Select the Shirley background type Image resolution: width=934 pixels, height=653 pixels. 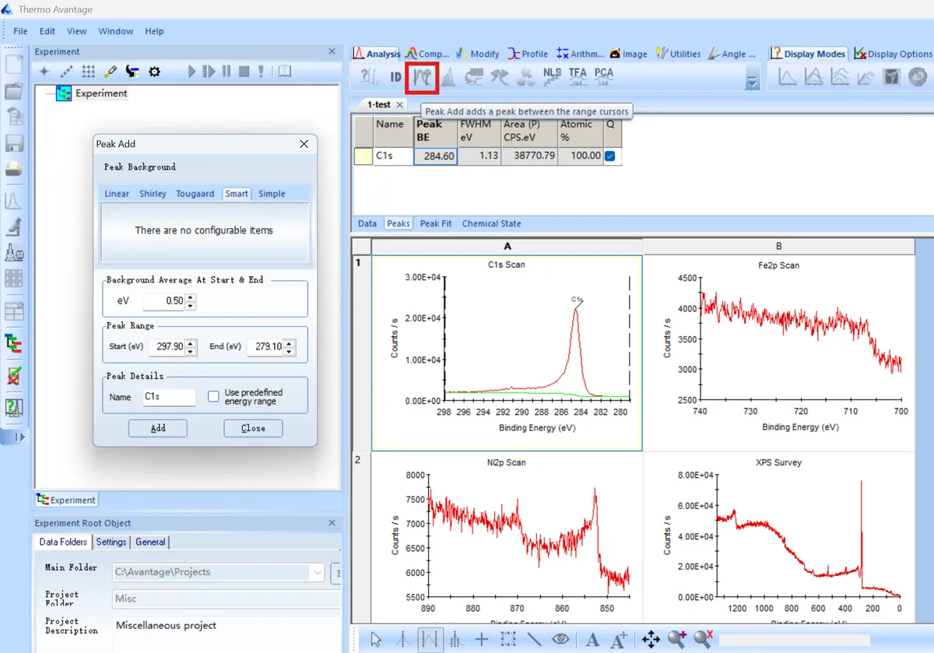153,194
